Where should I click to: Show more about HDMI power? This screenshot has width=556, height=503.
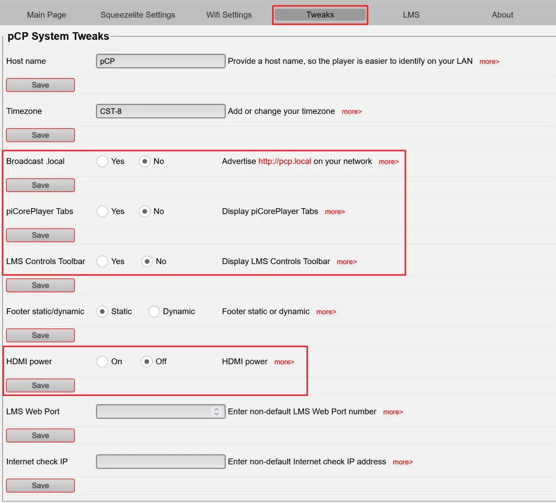coord(284,362)
